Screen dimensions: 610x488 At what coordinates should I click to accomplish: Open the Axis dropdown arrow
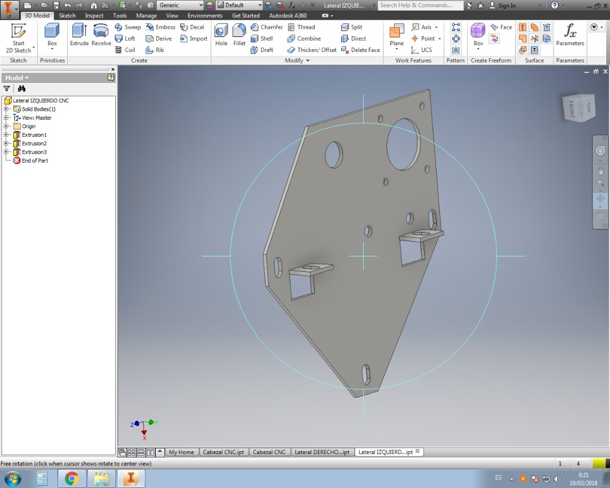tap(436, 27)
